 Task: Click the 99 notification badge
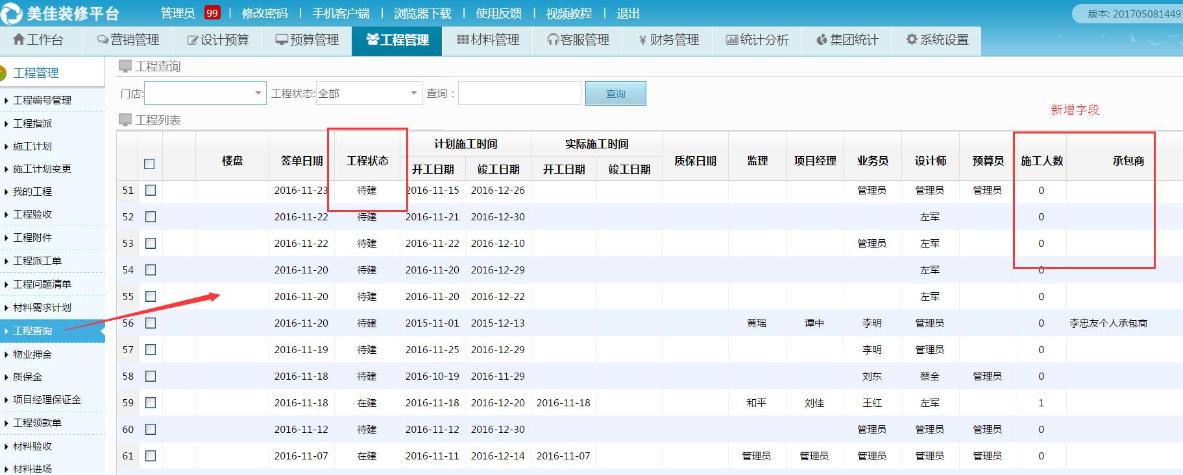tap(212, 13)
